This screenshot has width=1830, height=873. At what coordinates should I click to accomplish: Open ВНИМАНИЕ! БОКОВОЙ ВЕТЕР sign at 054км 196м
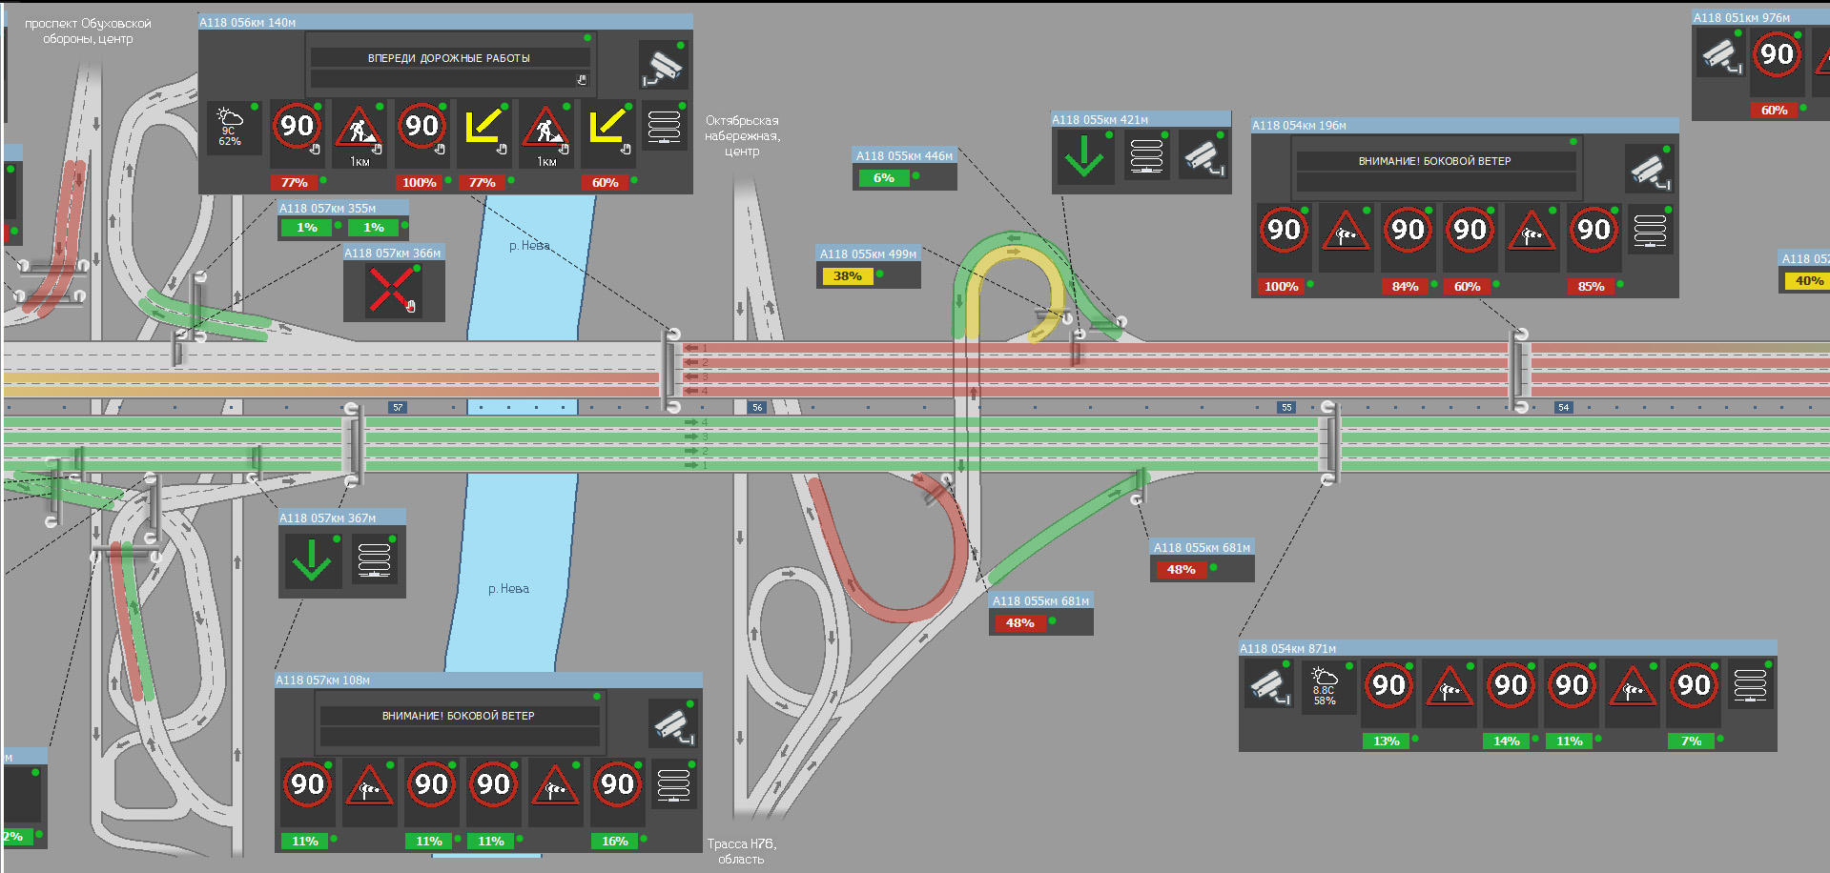click(x=1434, y=161)
